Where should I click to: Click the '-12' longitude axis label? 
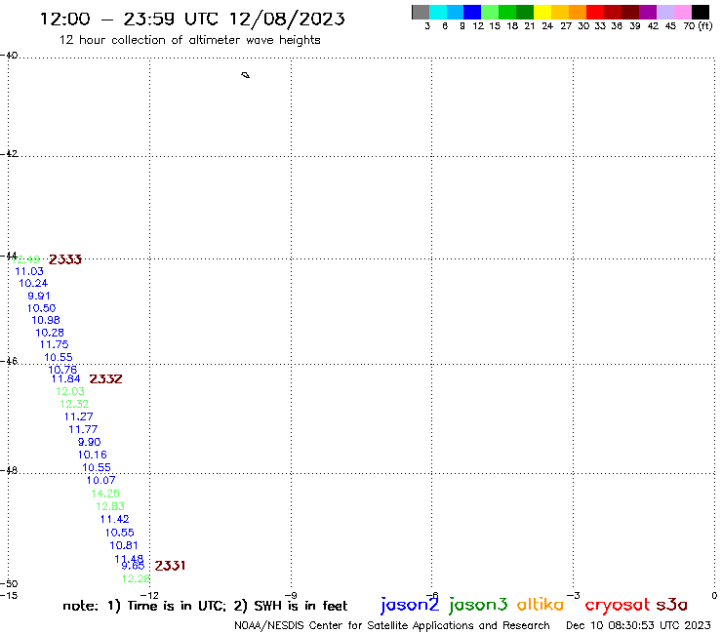(149, 595)
